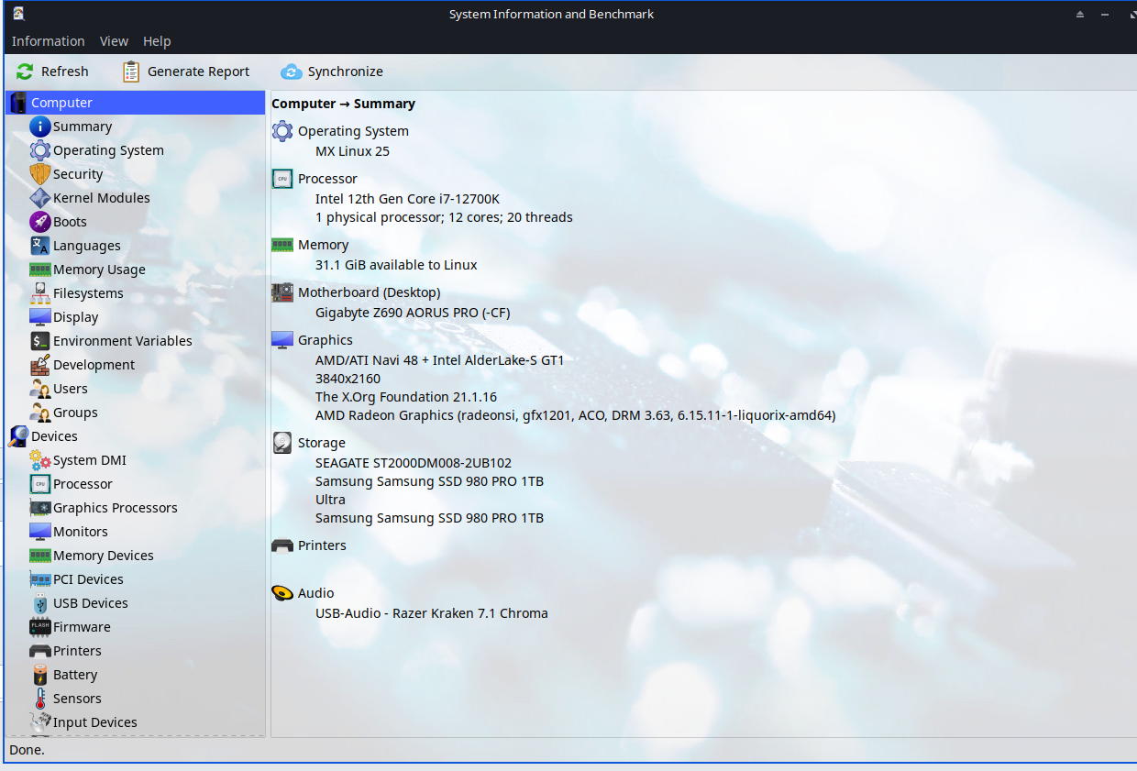Click the '3840x2160' resolution text
Image resolution: width=1137 pixels, height=771 pixels.
point(348,379)
